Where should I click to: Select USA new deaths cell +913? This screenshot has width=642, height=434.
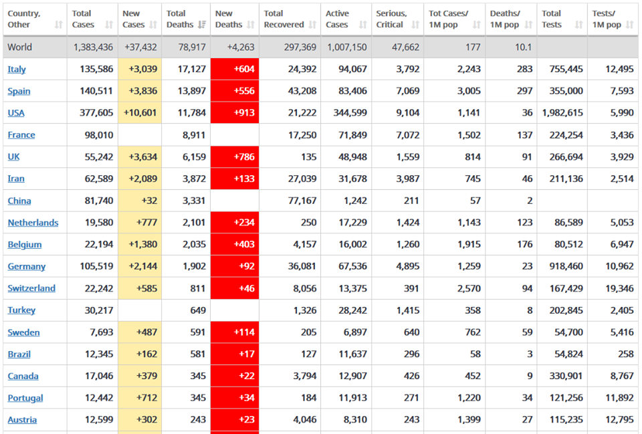[x=235, y=112]
